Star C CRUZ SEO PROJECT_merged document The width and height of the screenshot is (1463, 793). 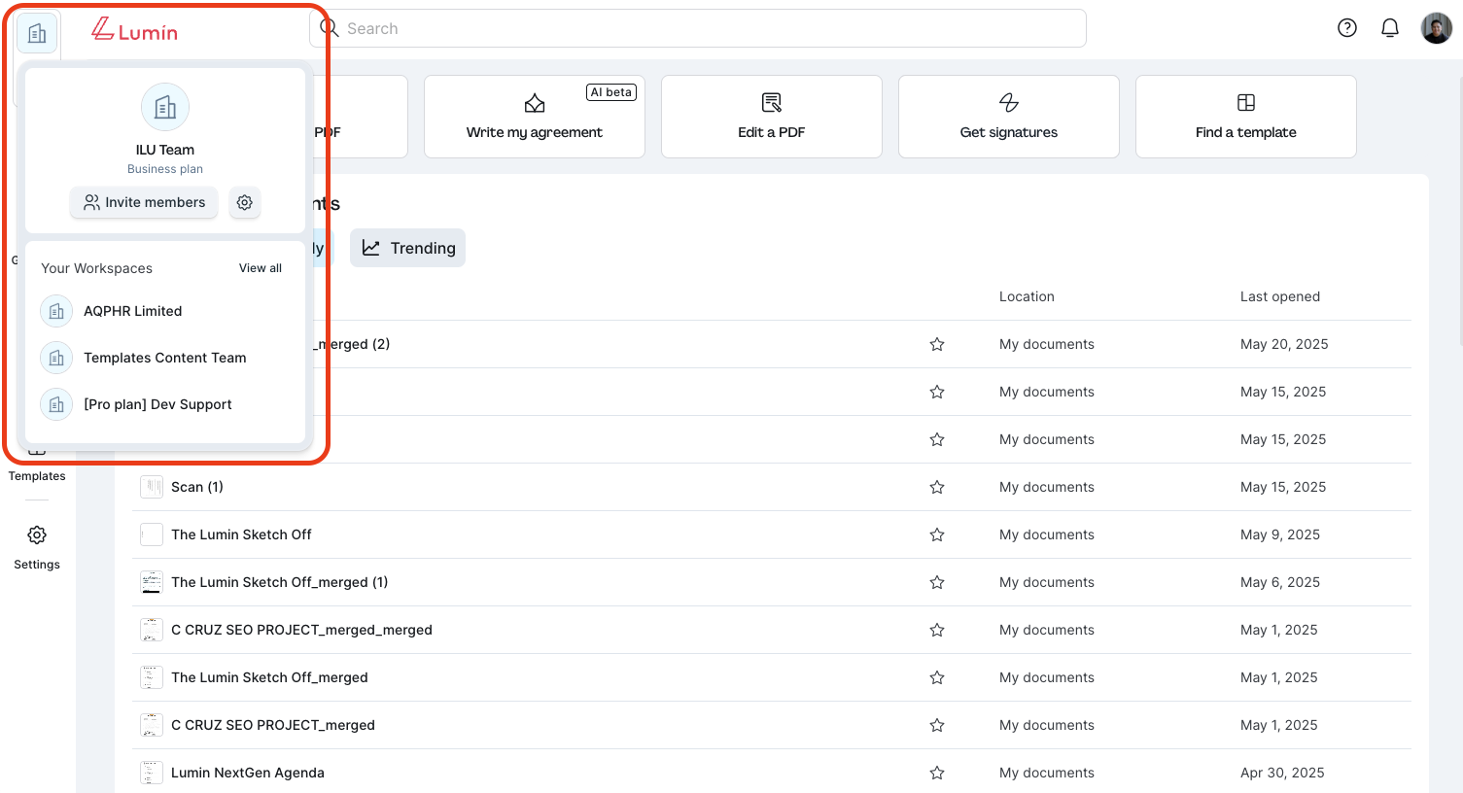(937, 725)
